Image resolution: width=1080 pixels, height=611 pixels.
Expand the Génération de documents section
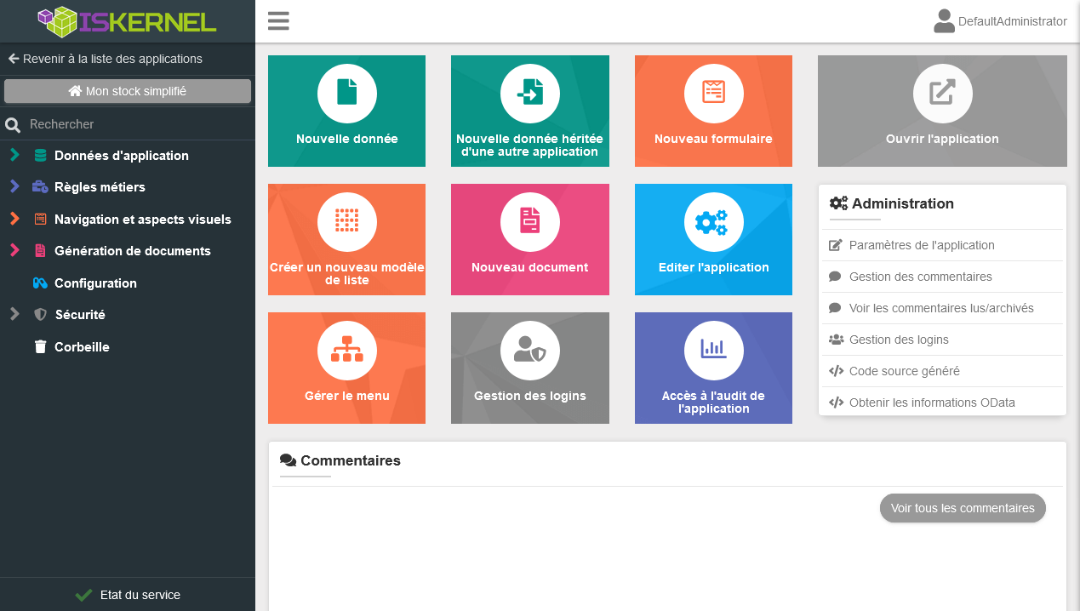(14, 251)
